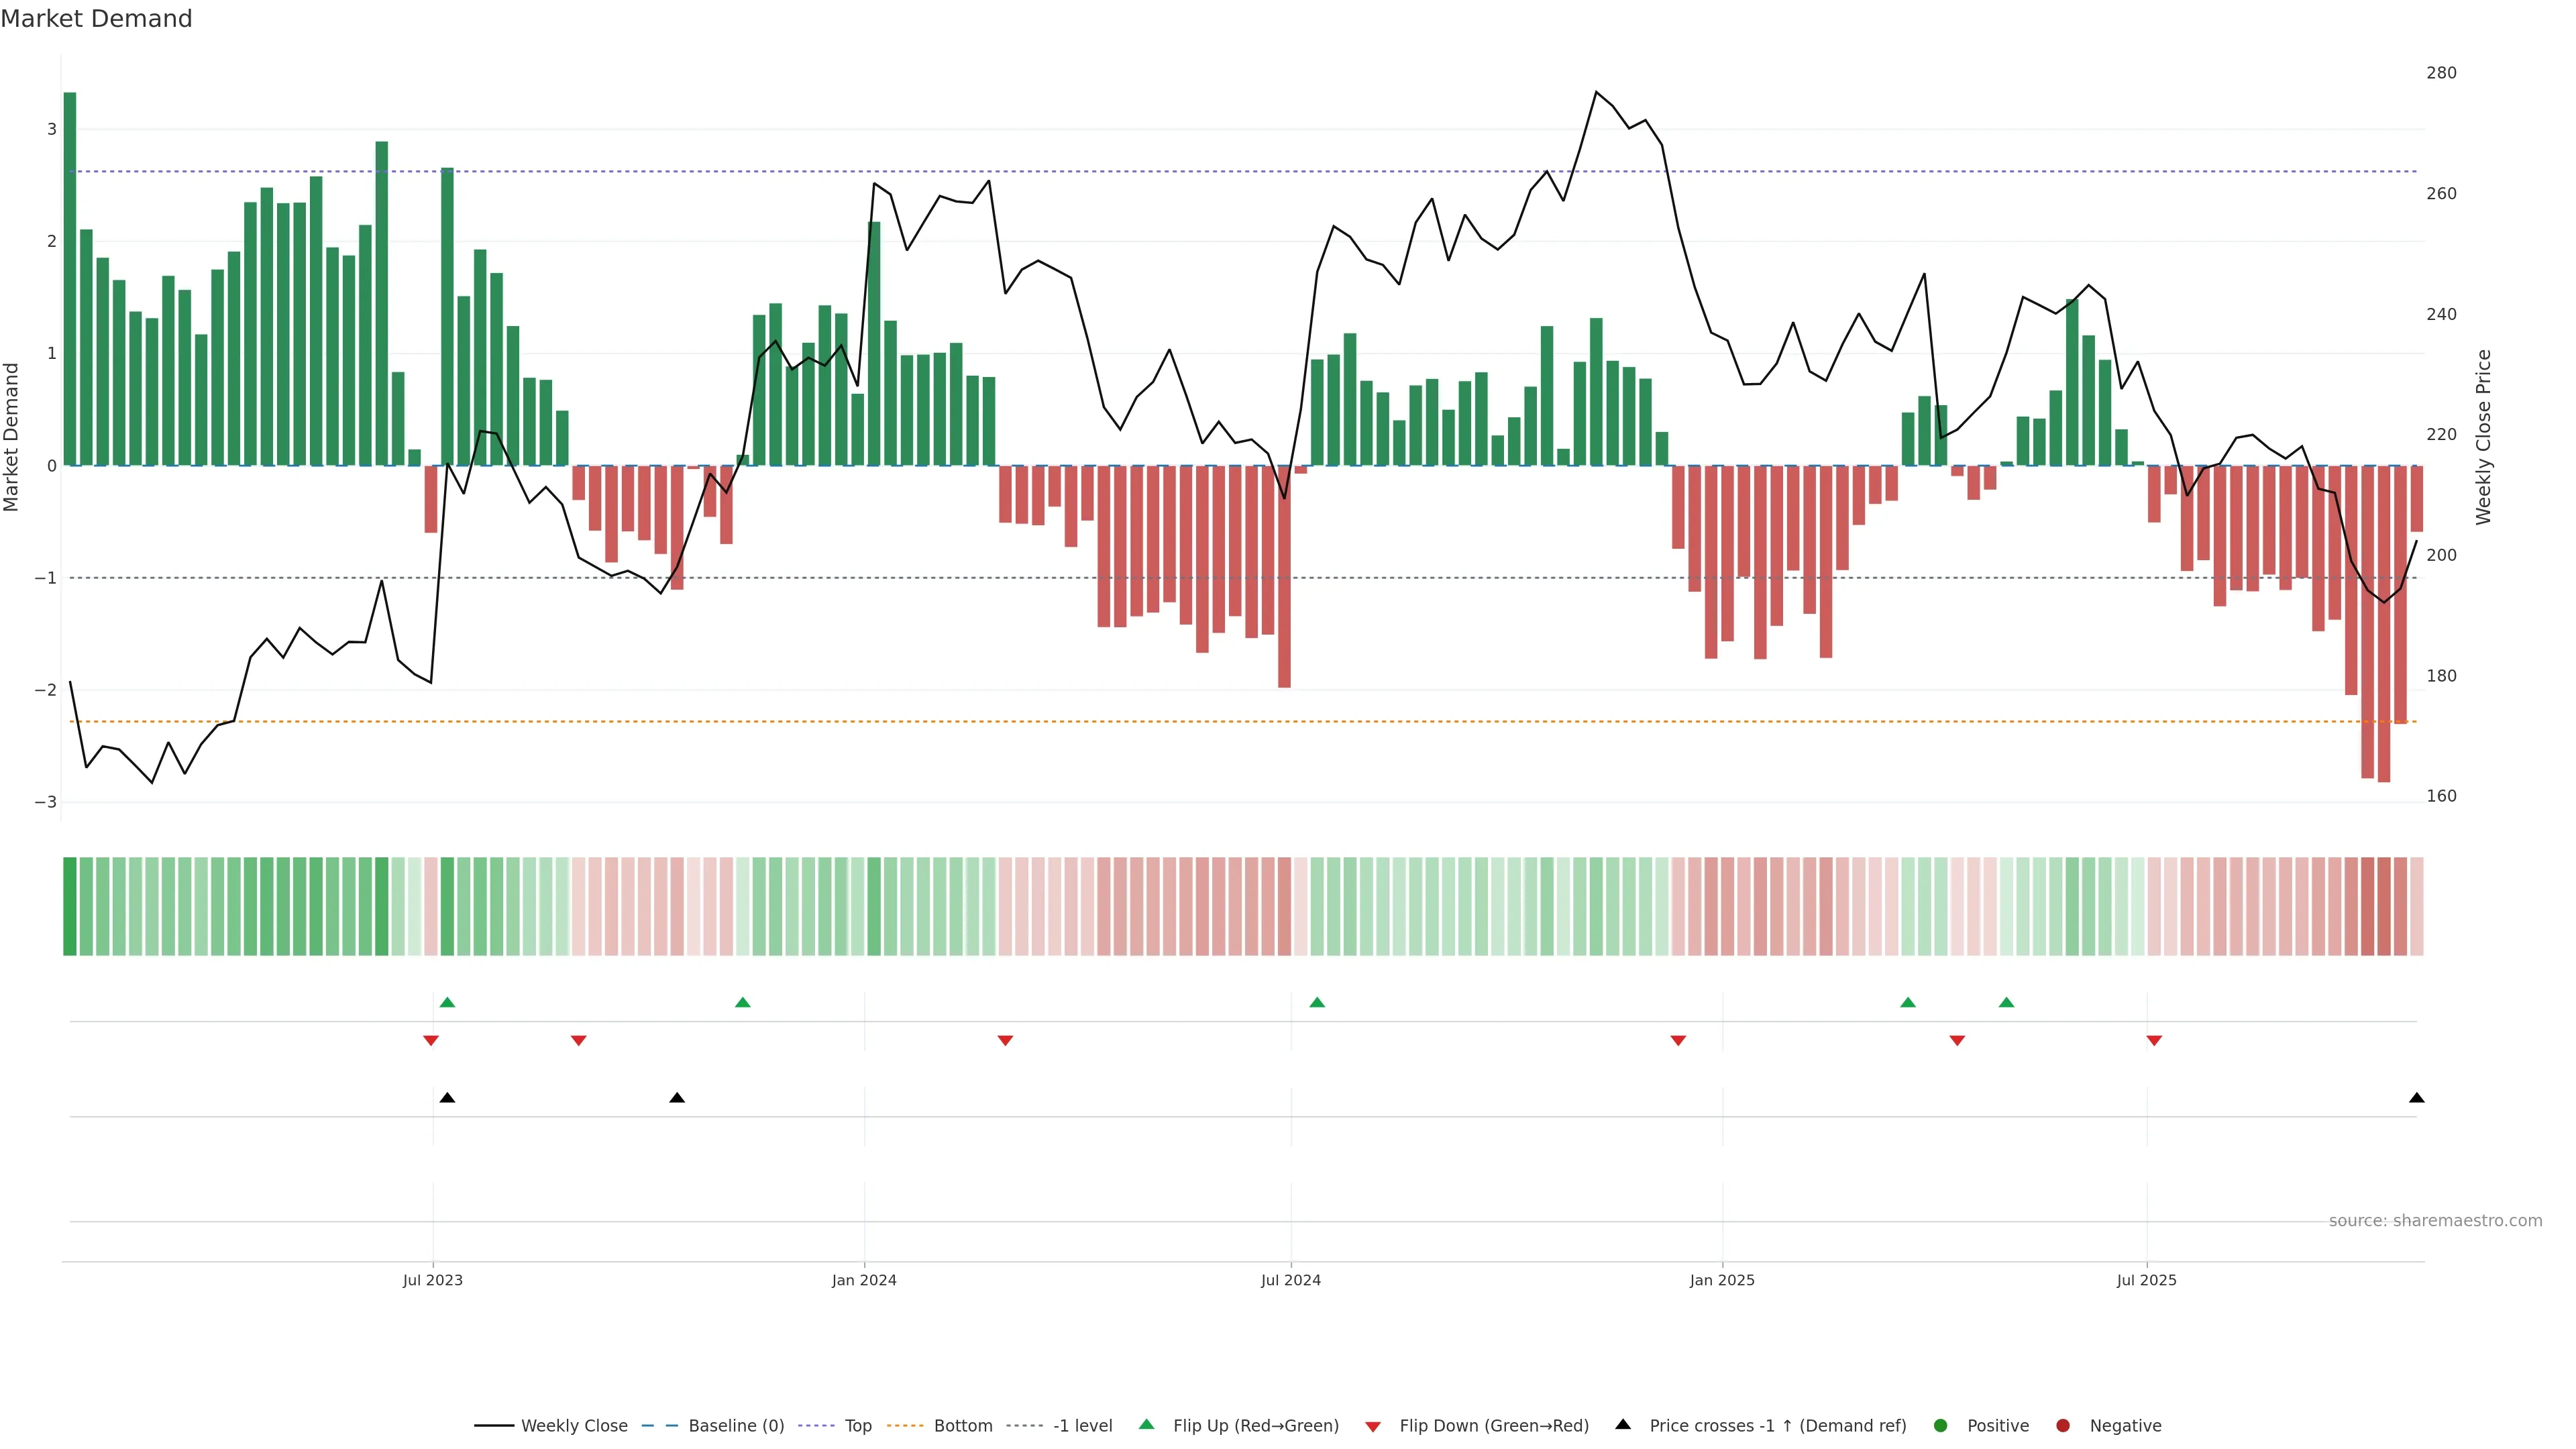The image size is (2576, 1449).
Task: Click the first dark green heatmap strip cell
Action: [70, 906]
